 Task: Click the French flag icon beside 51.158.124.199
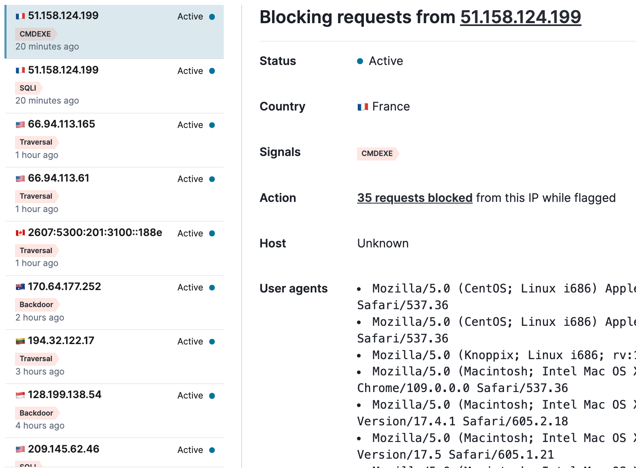[20, 15]
